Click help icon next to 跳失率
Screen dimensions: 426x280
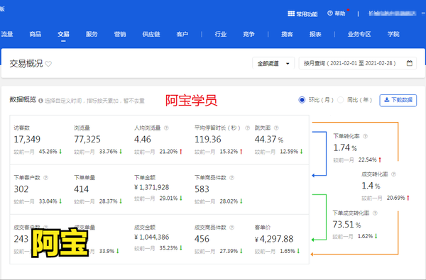point(276,128)
